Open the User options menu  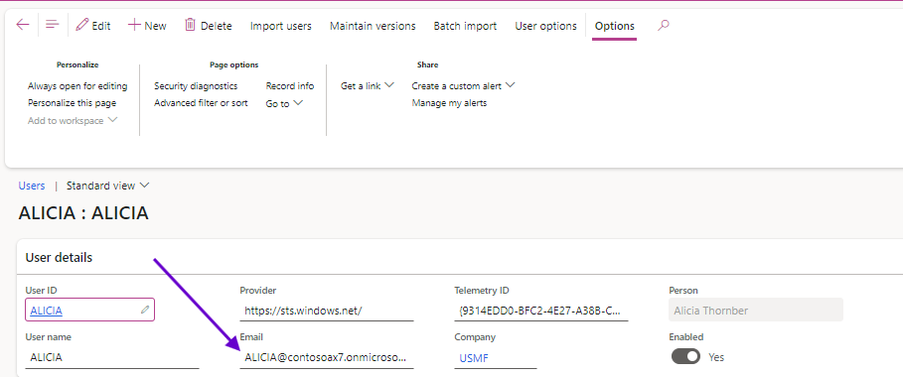545,26
